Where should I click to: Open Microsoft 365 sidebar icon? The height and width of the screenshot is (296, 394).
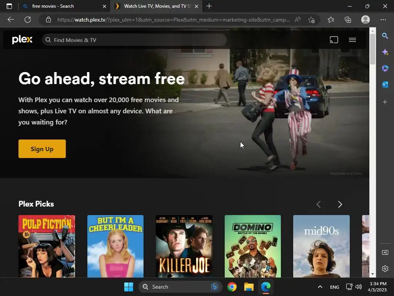385,68
